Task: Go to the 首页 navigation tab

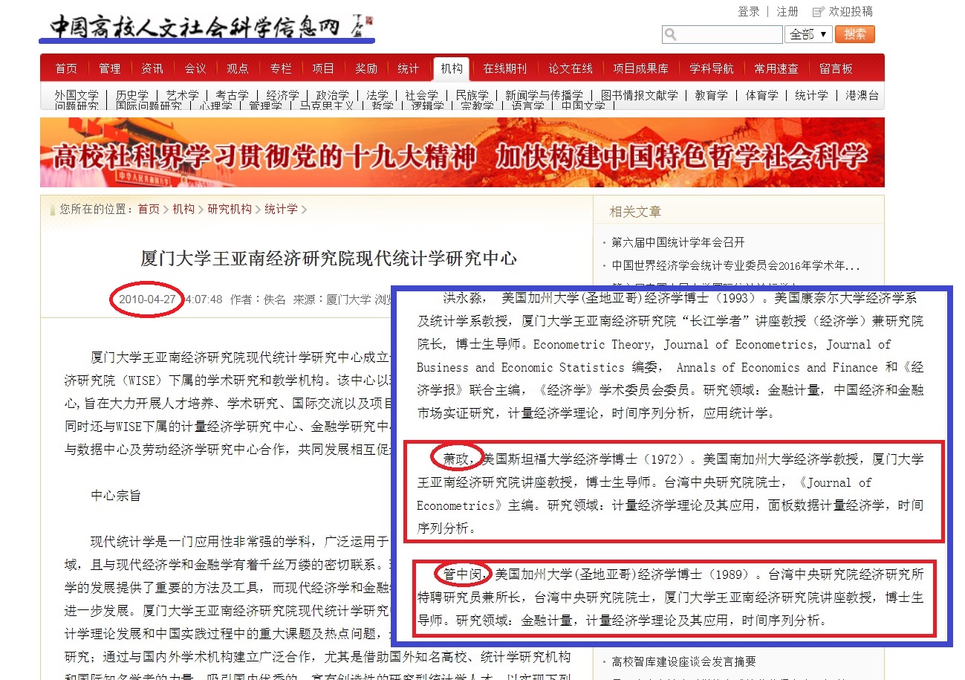Action: 66,68
